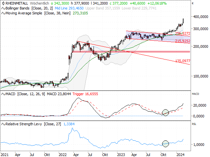The image size is (210, 157).
Task: Click the red trendline label 215,9252
Action: (183, 41)
